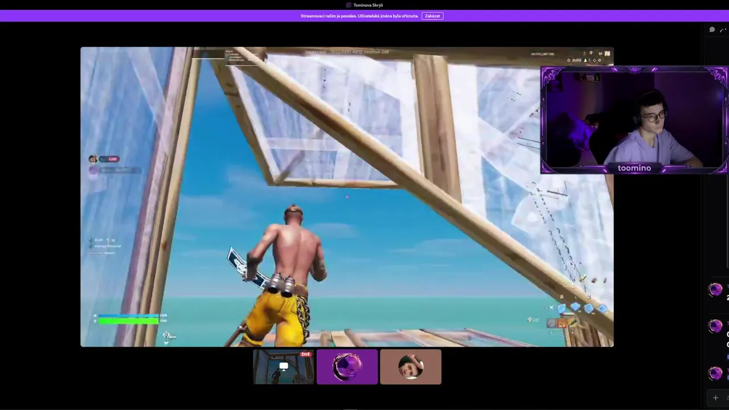The height and width of the screenshot is (410, 729).
Task: Click the voice channel icon beside Tomínova Skrýš
Action: pos(349,5)
